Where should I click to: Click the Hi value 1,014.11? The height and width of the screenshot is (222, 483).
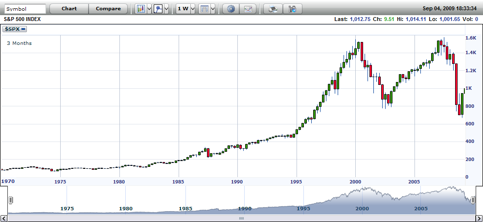(x=416, y=20)
